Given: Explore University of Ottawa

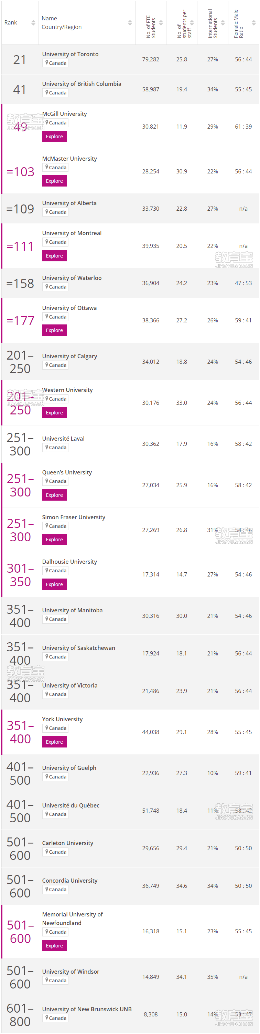Looking at the screenshot, I should tap(54, 330).
